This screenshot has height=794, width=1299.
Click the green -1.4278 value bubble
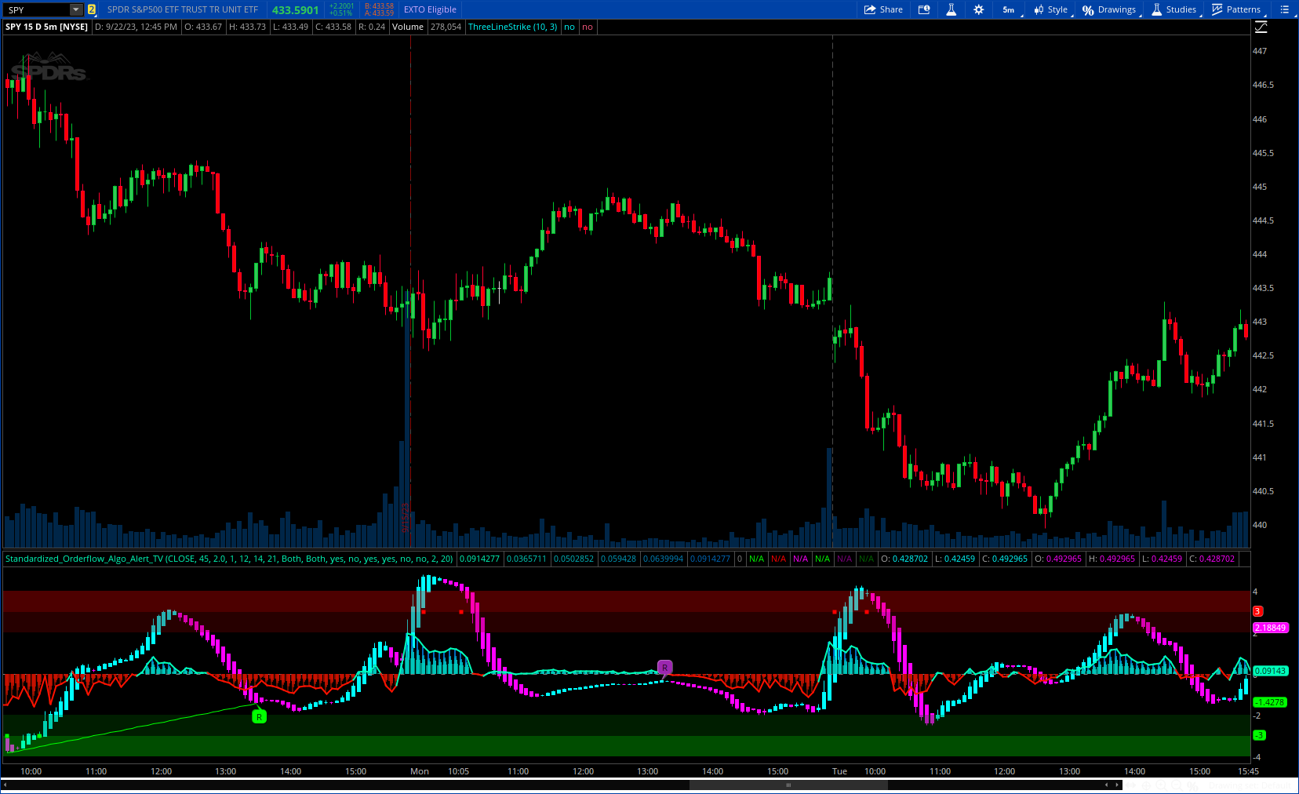point(1269,702)
